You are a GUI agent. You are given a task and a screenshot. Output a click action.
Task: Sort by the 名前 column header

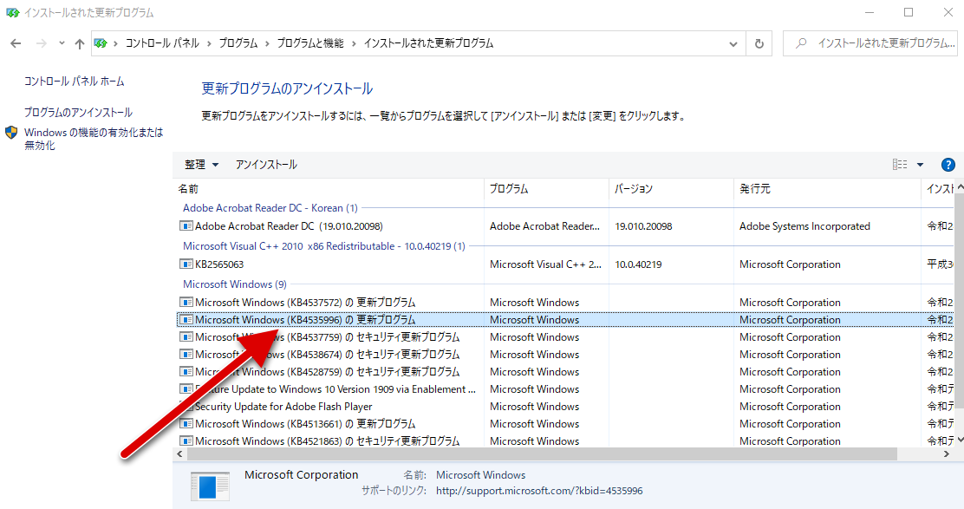pyautogui.click(x=329, y=189)
